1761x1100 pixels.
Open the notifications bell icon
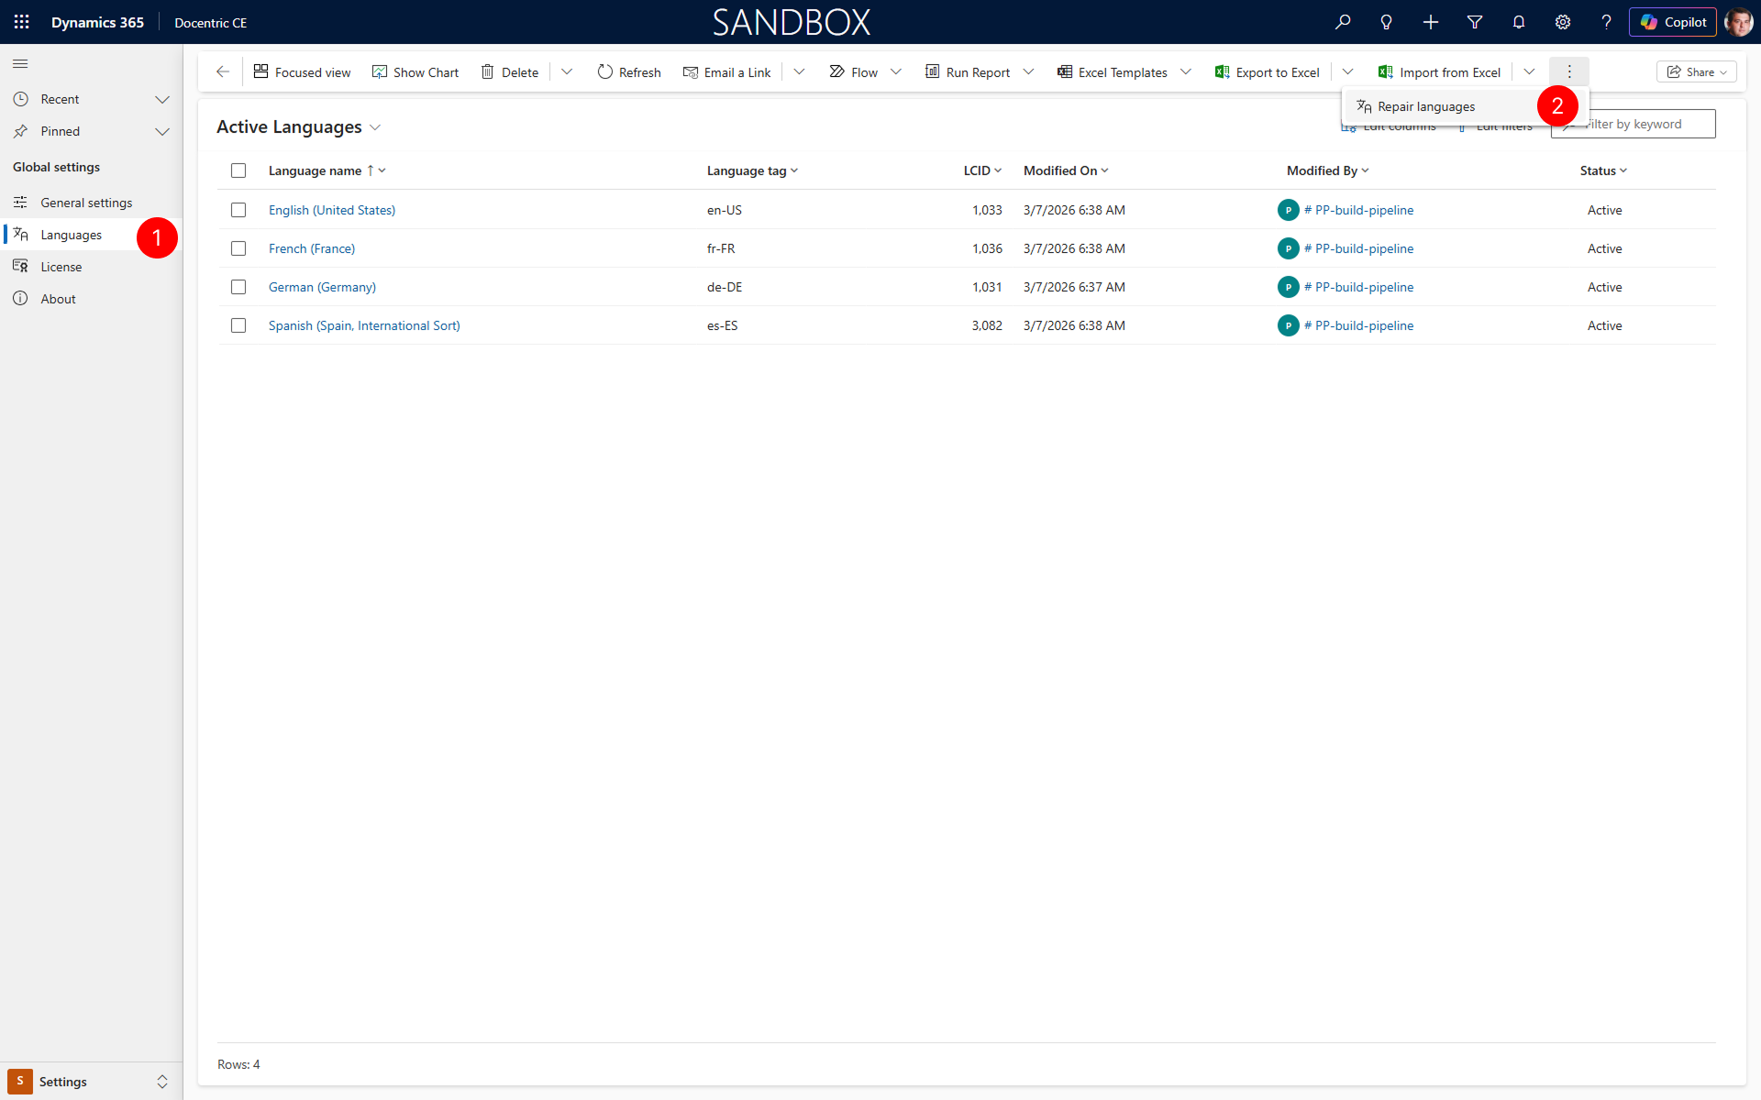point(1519,22)
